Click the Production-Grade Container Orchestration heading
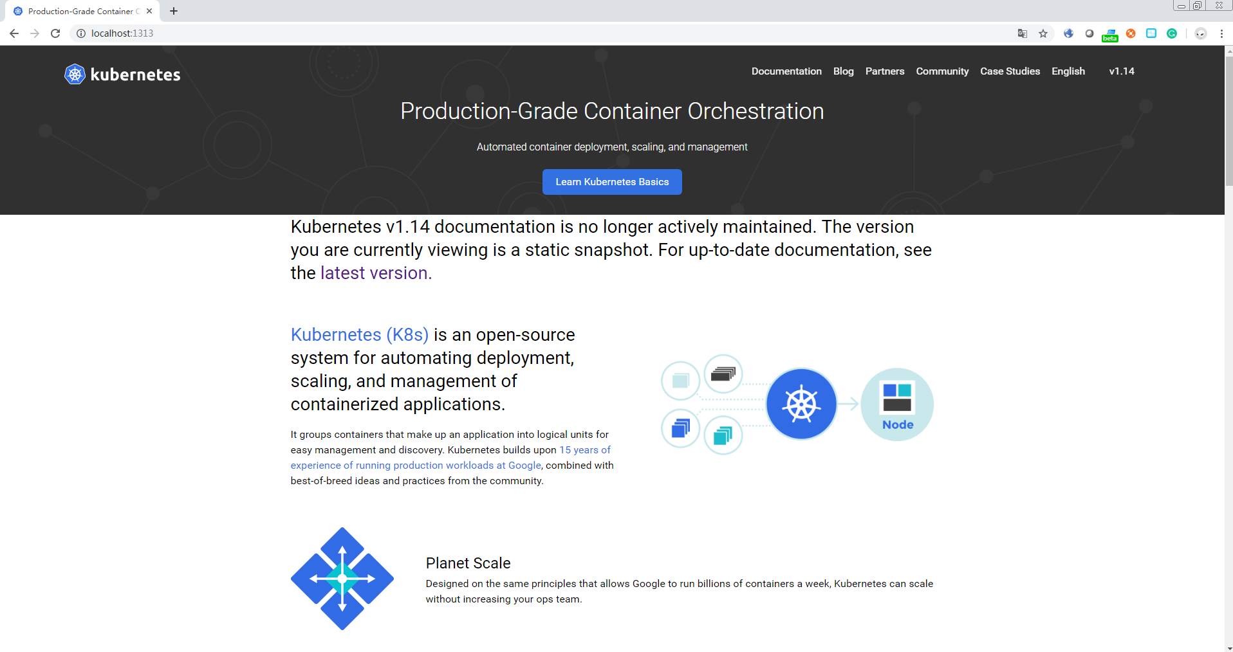Screen dimensions: 1233x652 [x=612, y=111]
